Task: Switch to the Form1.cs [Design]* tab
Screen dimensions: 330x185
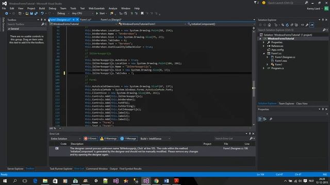Action: point(111,20)
